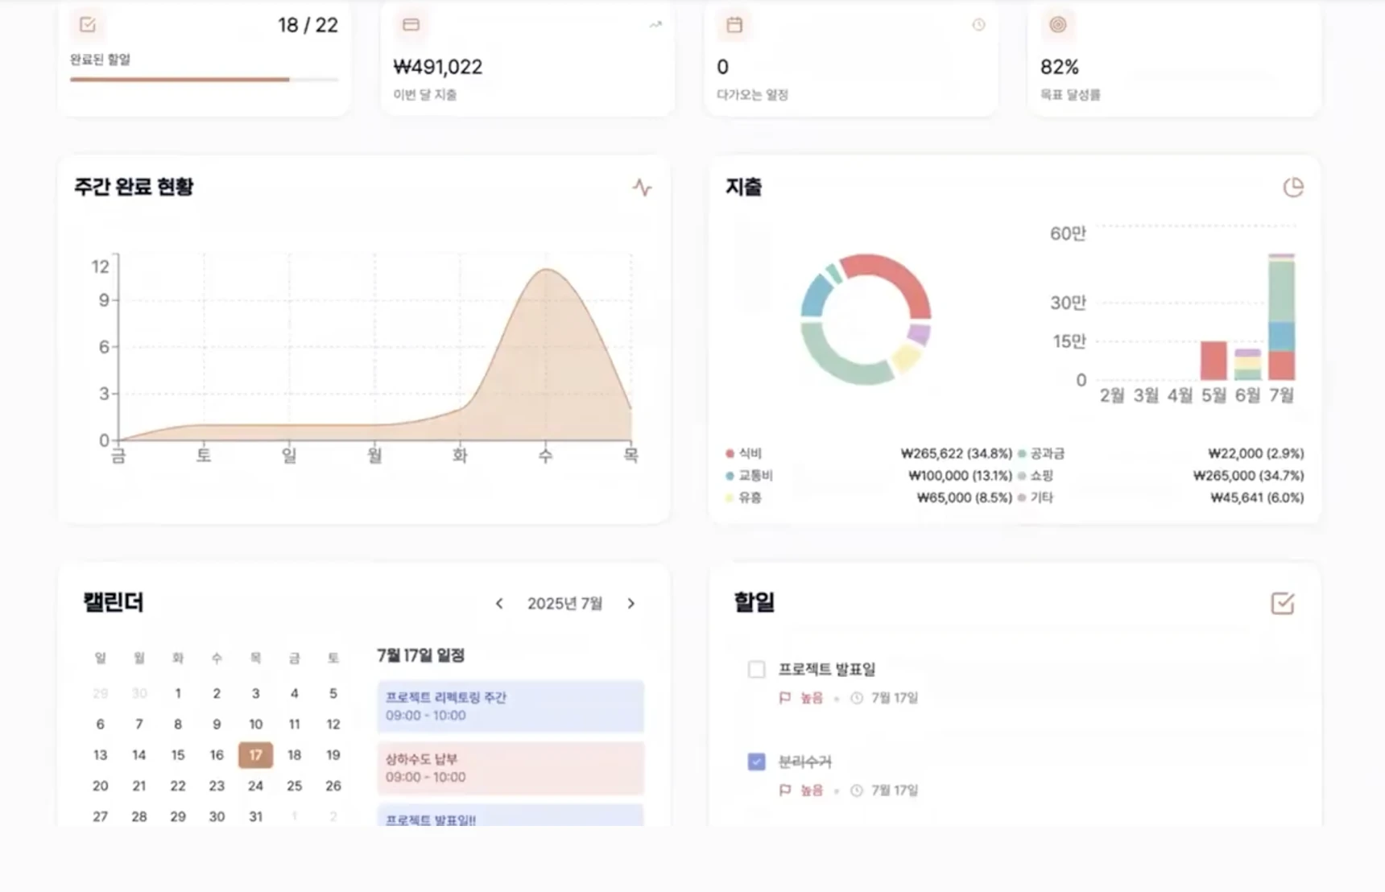This screenshot has width=1385, height=892.
Task: Go to the previous month in the calendar
Action: (499, 603)
